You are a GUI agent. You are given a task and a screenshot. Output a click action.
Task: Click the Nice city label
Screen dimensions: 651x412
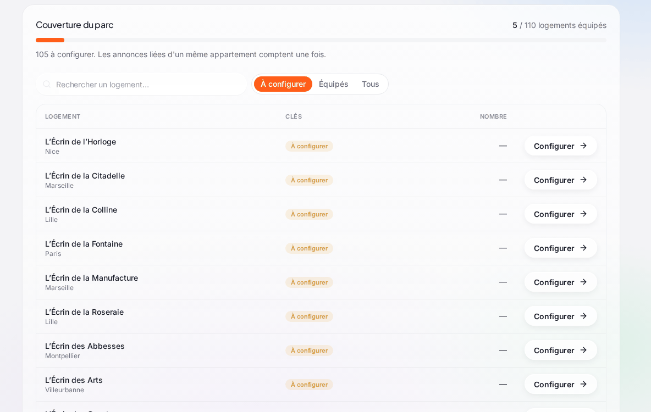(52, 152)
